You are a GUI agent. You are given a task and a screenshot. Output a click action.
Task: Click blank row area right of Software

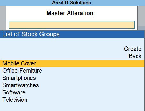[x=85, y=92]
